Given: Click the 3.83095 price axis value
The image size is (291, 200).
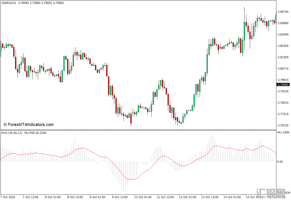Looking at the screenshot, I should coord(283,34).
